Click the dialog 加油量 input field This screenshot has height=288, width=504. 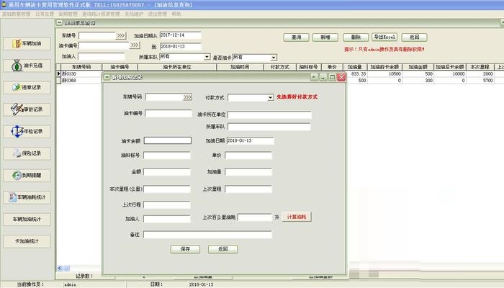248,172
